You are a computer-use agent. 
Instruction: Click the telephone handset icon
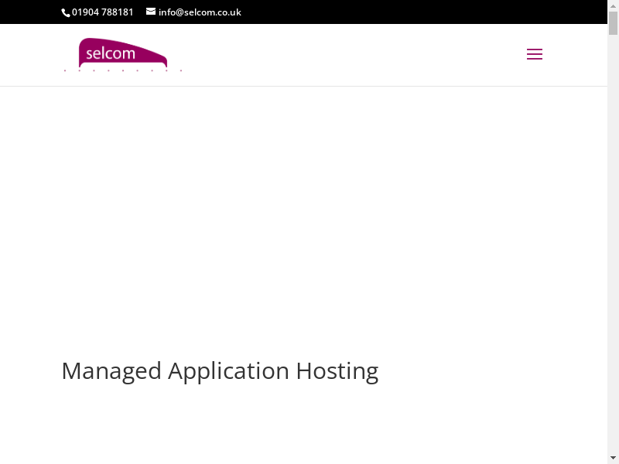tap(66, 12)
